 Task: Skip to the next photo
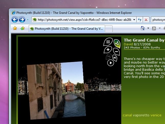pyautogui.click(x=115, y=58)
